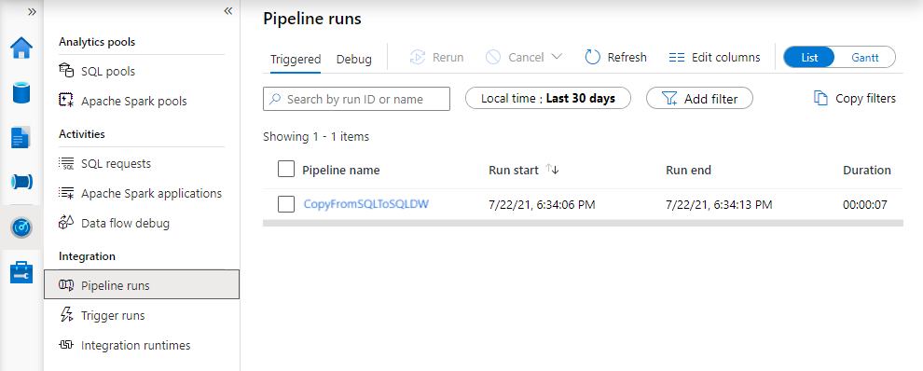Open the Monitor hub gauge icon

(21, 227)
